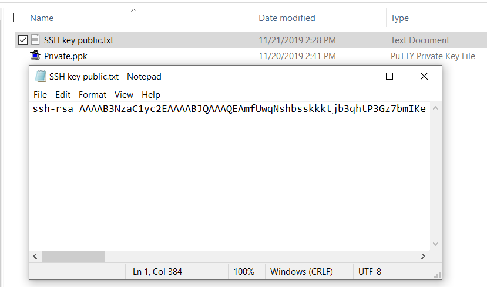The width and height of the screenshot is (487, 287).
Task: Minimize the Notepad window
Action: point(355,77)
